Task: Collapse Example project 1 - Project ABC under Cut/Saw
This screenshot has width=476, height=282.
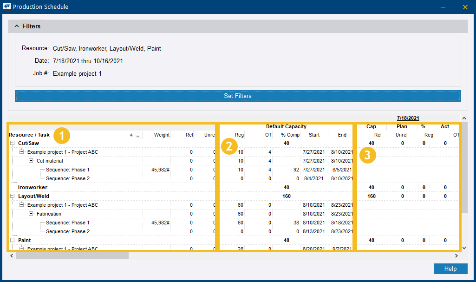Action: point(21,152)
